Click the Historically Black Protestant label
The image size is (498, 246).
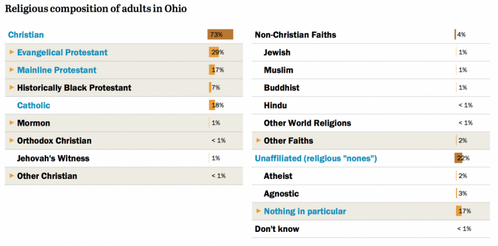74,88
